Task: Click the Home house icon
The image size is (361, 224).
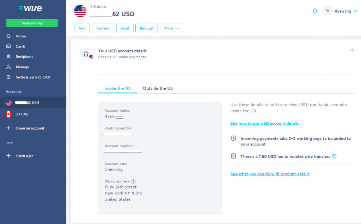Action: pos(8,36)
